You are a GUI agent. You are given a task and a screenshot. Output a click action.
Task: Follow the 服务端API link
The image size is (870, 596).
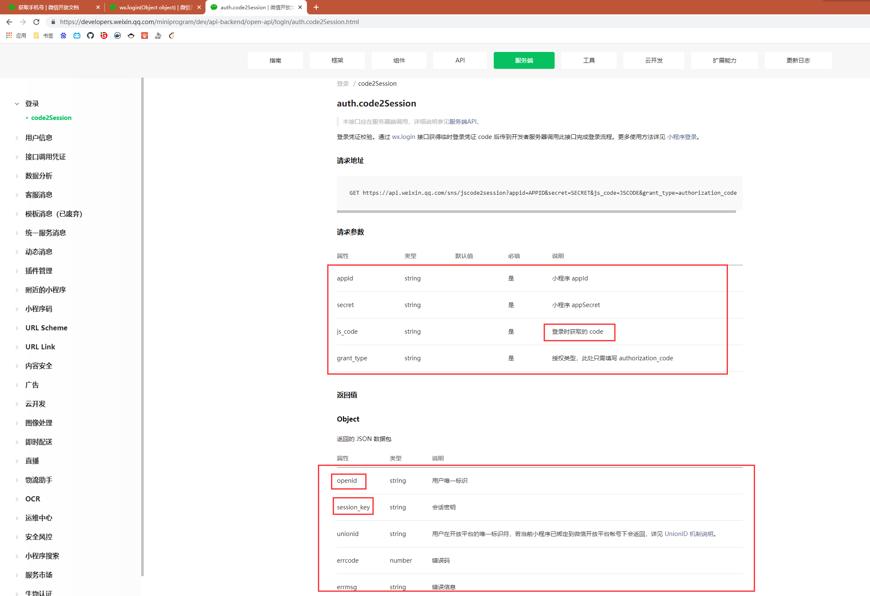click(x=463, y=122)
